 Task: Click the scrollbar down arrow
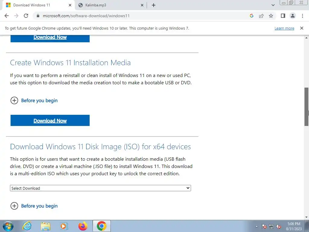(307, 217)
